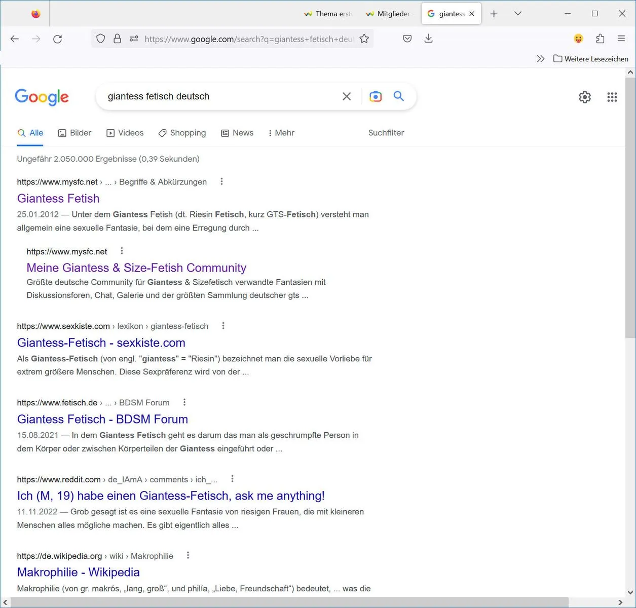Bookmark this page with the star icon
The image size is (636, 608).
pos(364,39)
